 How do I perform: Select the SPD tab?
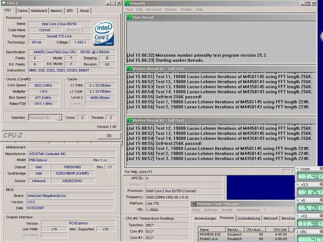tap(70, 11)
